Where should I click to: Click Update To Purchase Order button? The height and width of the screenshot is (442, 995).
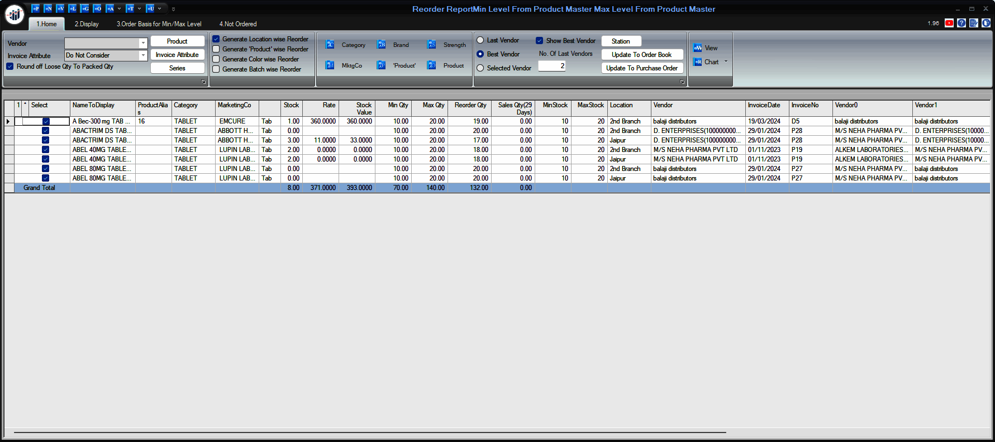642,68
